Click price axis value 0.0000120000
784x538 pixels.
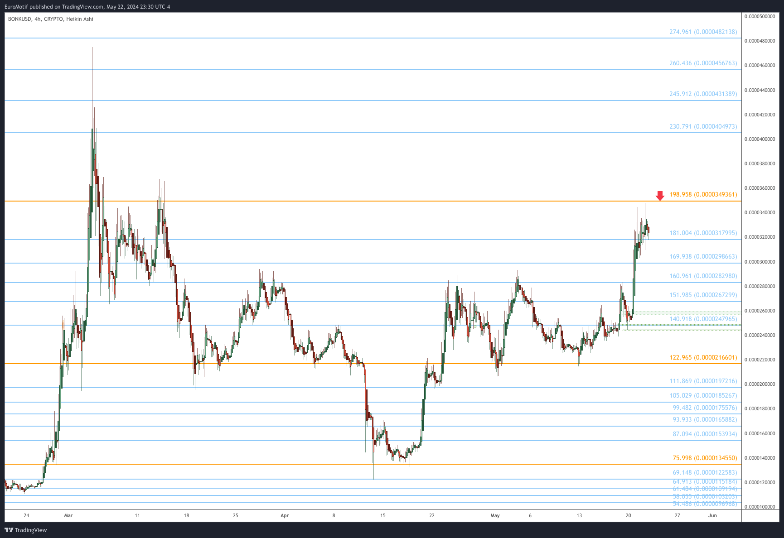[760, 482]
